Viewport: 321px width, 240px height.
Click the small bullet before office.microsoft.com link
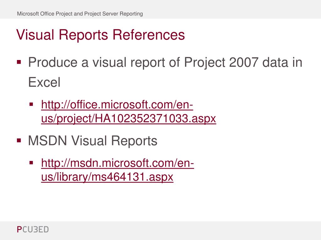pos(31,104)
